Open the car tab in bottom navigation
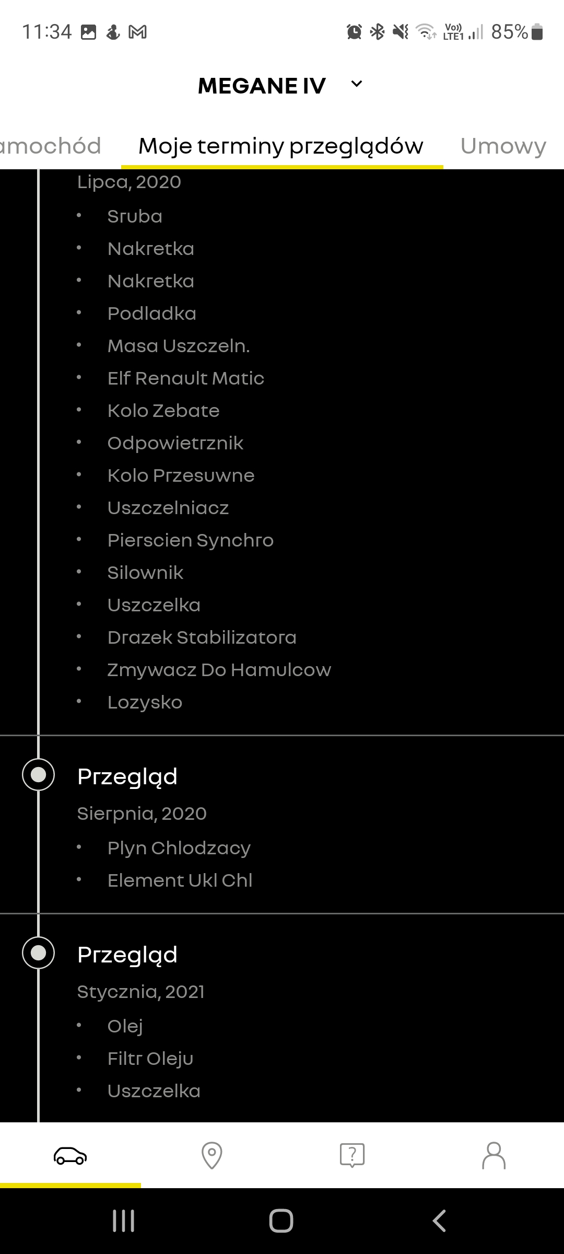Screen dimensions: 564x1254 [x=70, y=1155]
